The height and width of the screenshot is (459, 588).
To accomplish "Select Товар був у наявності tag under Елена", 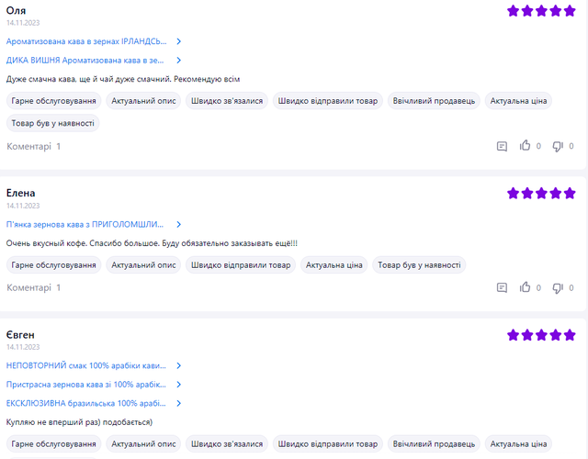I will [419, 265].
